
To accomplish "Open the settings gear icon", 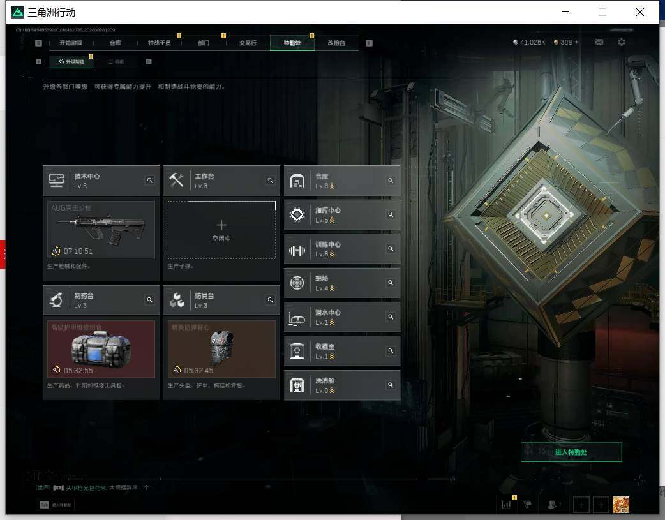I will (622, 42).
